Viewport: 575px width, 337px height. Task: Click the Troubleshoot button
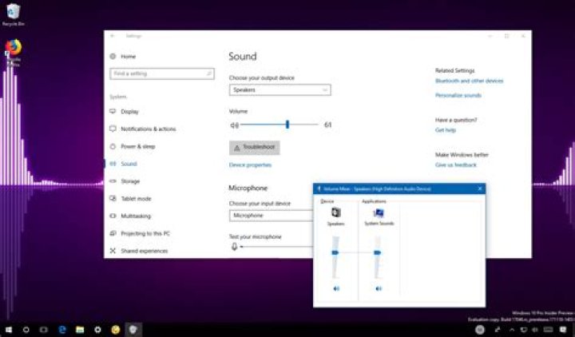[x=255, y=148]
